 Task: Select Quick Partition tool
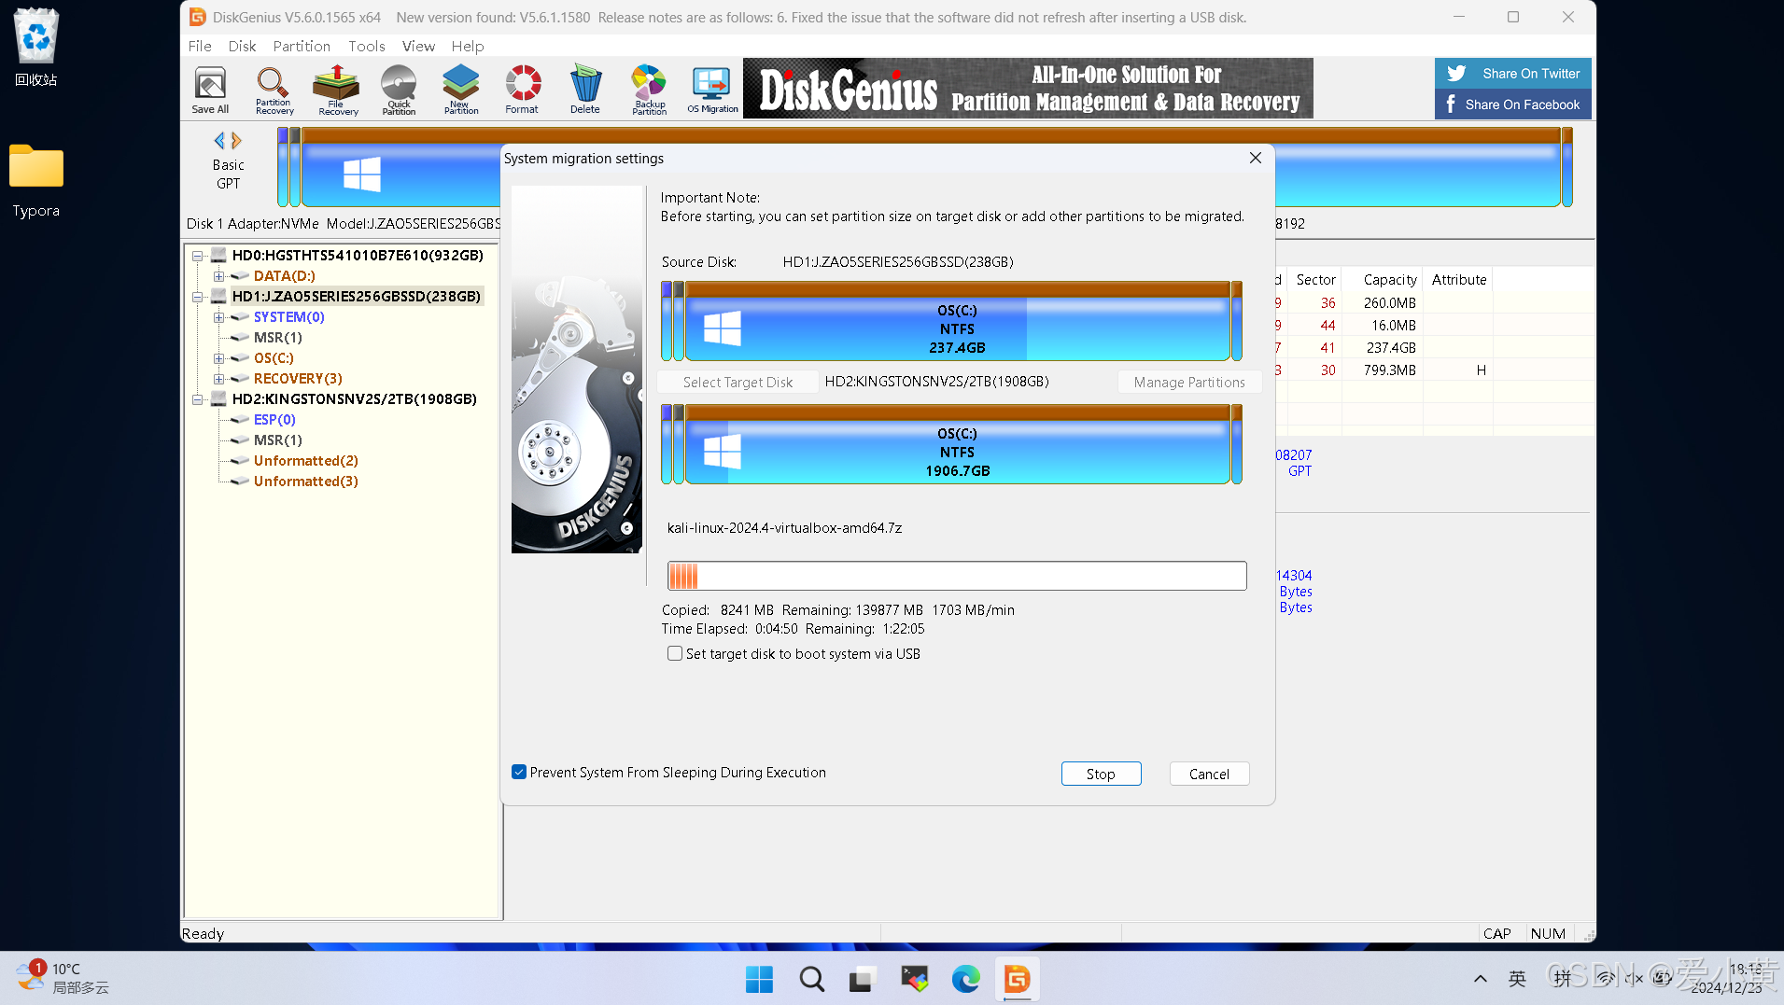point(399,90)
